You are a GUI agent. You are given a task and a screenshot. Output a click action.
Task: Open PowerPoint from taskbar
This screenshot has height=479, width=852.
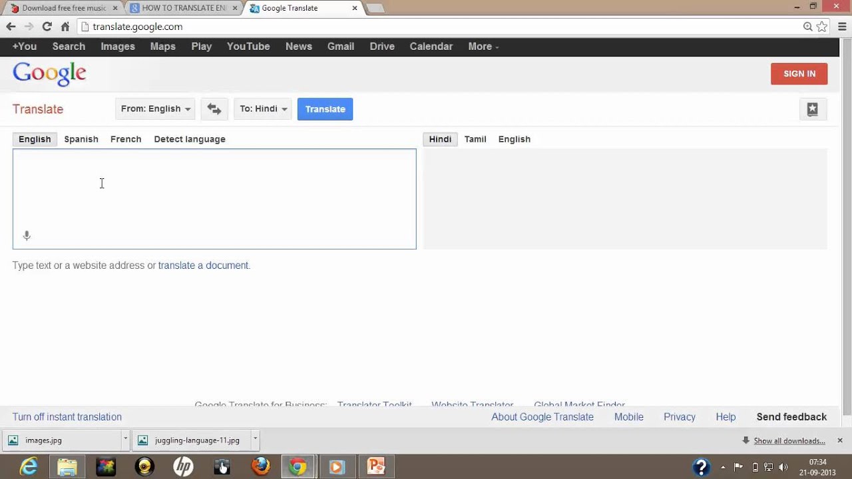[x=376, y=467]
